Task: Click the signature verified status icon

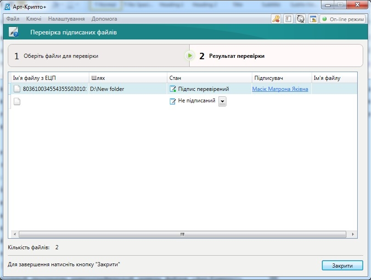Action: tap(173, 89)
